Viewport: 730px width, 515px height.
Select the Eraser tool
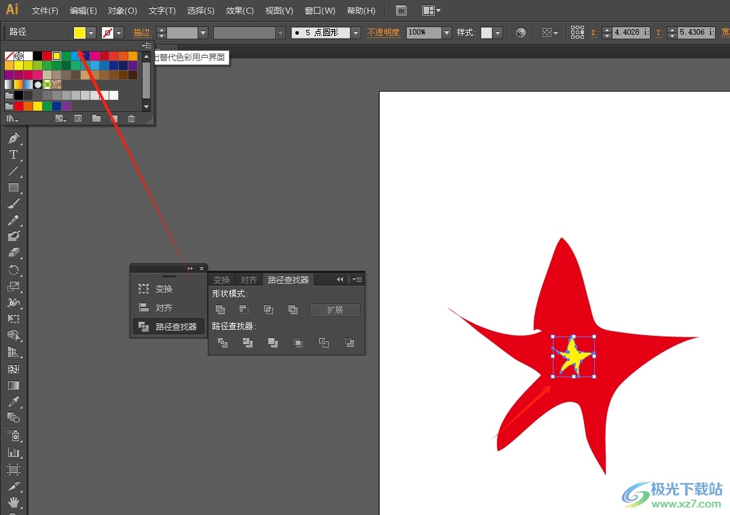pyautogui.click(x=14, y=252)
